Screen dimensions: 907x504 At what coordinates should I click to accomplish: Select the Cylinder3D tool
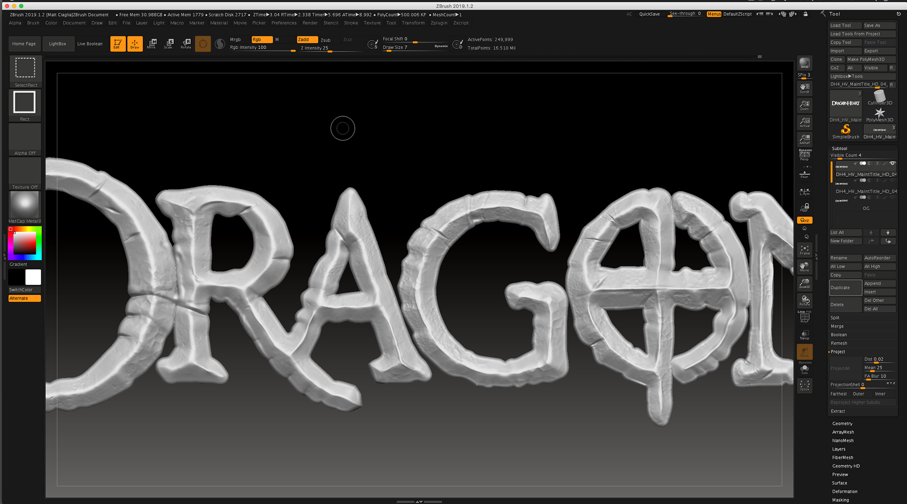point(880,98)
